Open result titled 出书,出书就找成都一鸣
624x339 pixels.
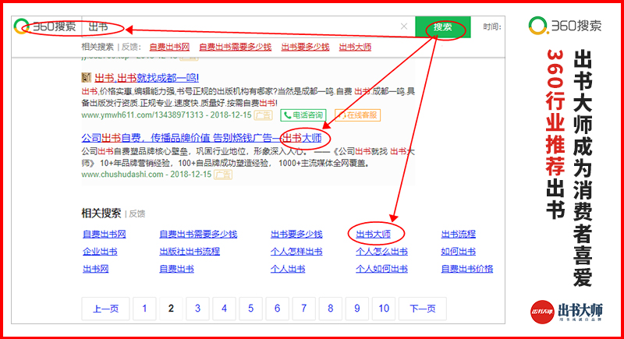click(x=146, y=77)
